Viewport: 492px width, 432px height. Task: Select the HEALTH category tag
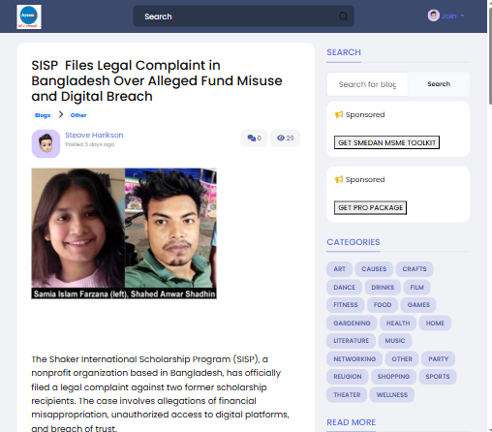(x=398, y=324)
